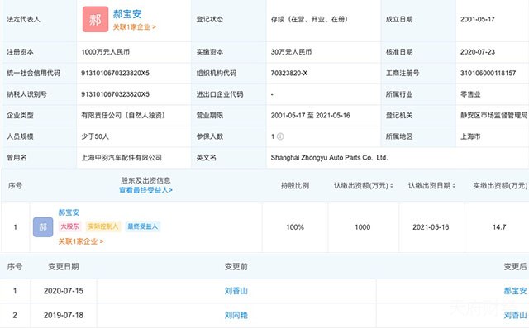Select 工商注册号 value 310106000118157
This screenshot has width=529, height=329.
[x=488, y=73]
